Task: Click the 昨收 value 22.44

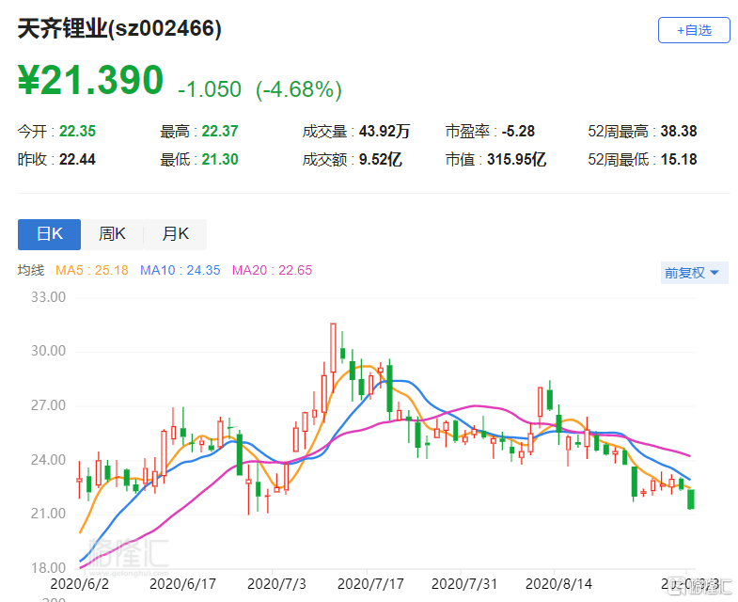Action: click(x=78, y=160)
